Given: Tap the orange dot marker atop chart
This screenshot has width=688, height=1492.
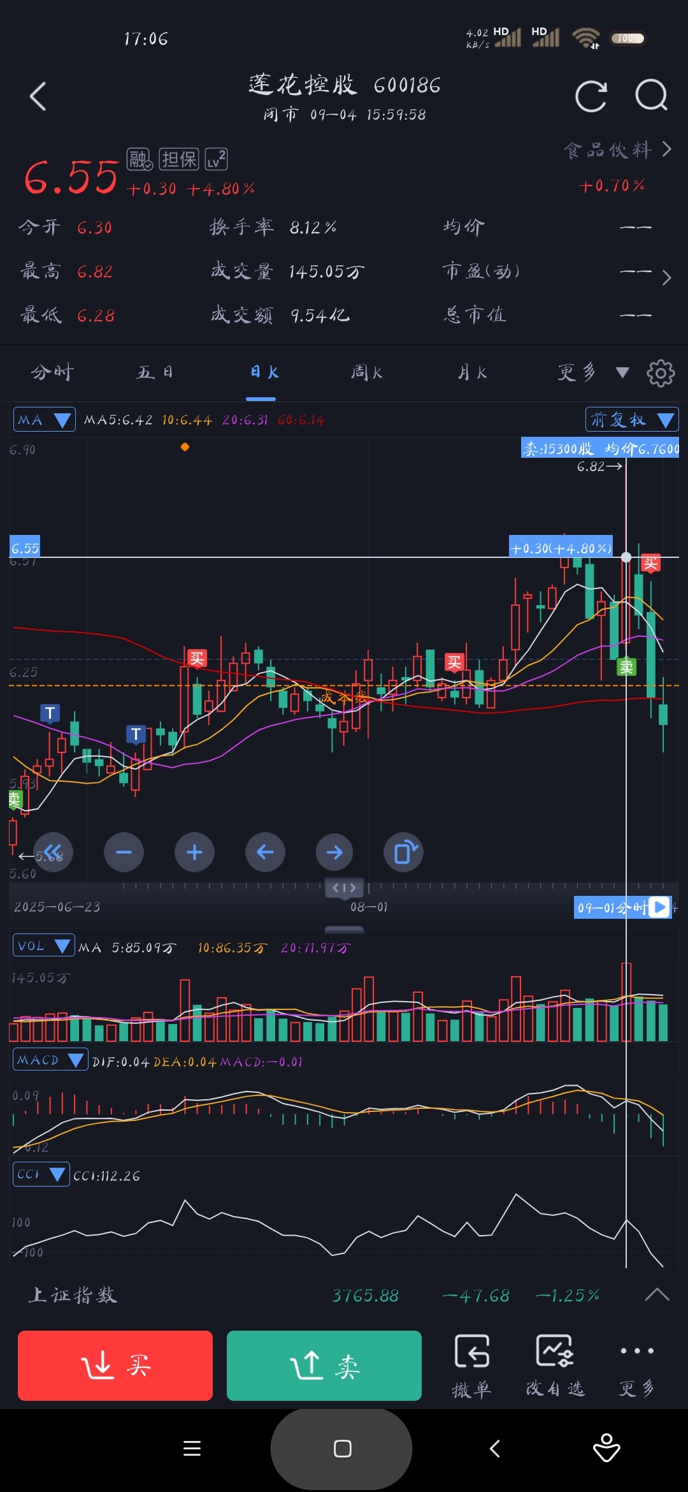Looking at the screenshot, I should tap(185, 447).
